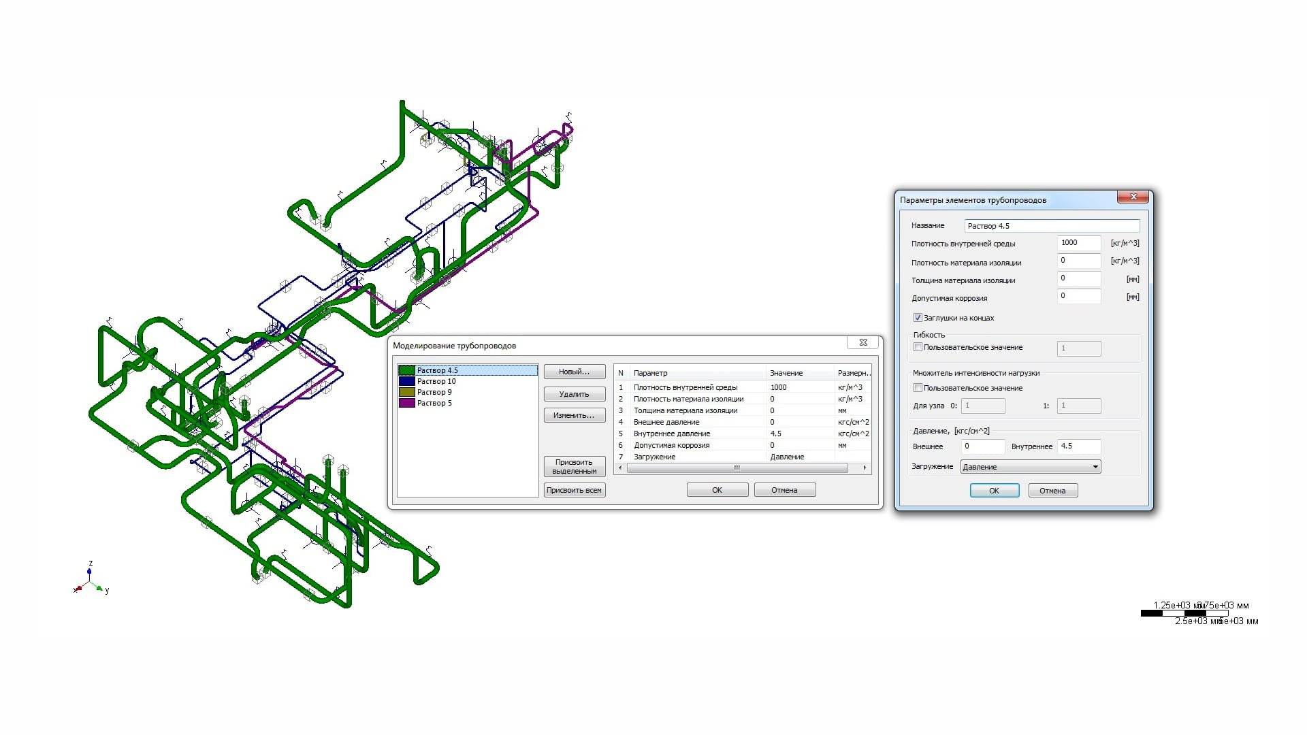Image resolution: width=1307 pixels, height=735 pixels.
Task: Select Раствор 4.5 in the pipeline list
Action: point(468,370)
